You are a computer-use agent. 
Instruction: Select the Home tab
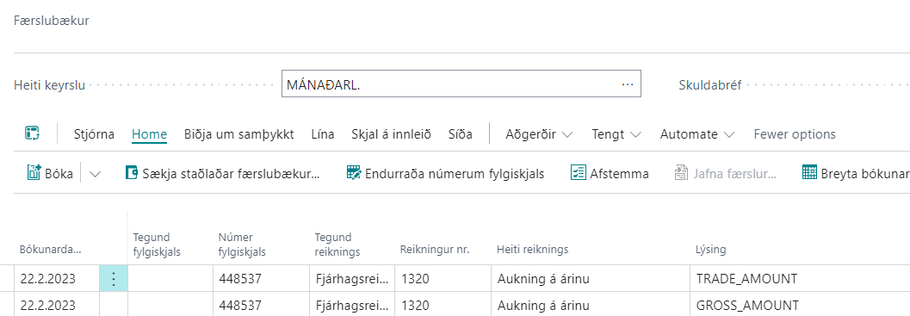(149, 134)
